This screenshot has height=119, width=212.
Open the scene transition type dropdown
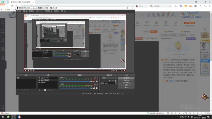point(109,78)
